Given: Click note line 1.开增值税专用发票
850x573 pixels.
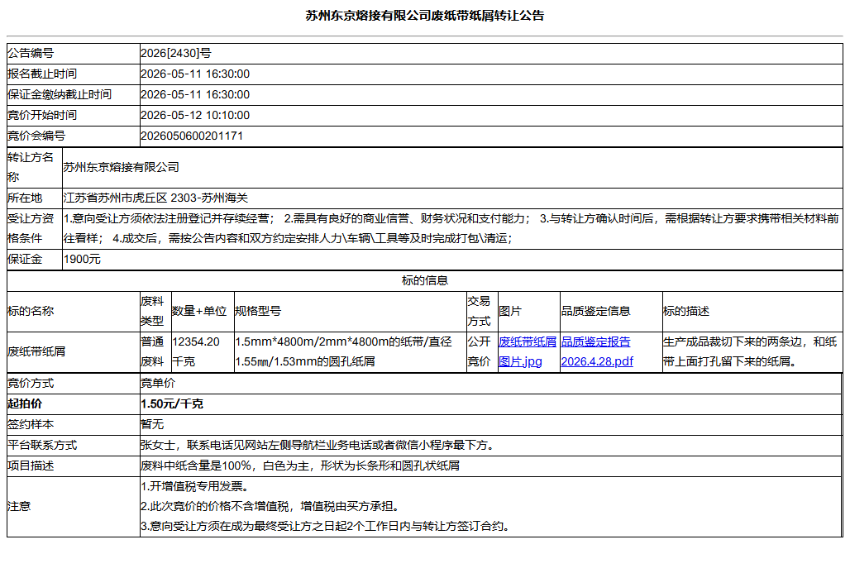Looking at the screenshot, I should [194, 486].
